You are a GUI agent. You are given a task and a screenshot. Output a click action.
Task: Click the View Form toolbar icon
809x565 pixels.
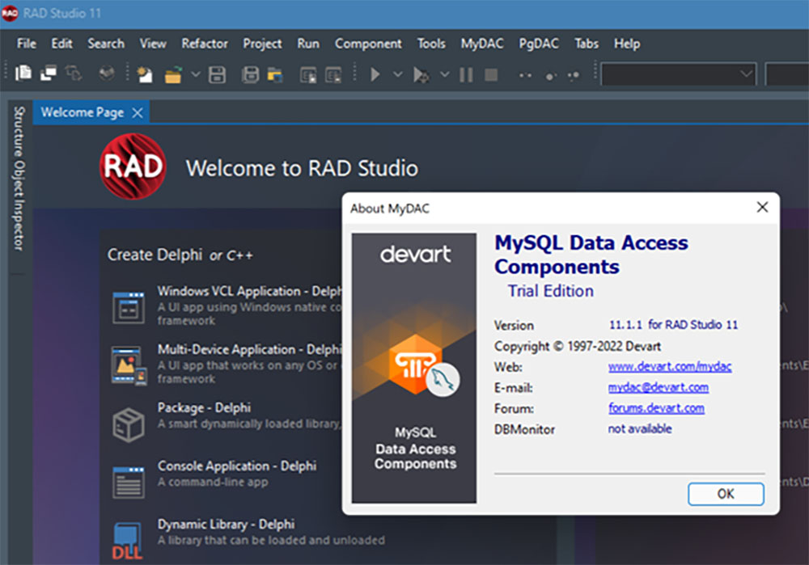click(49, 74)
